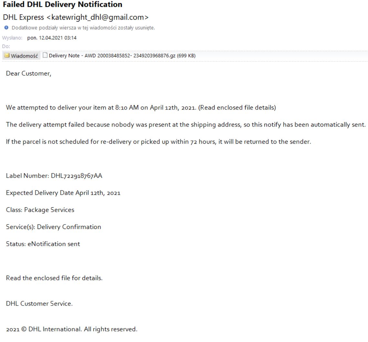Click the removed line breaks info message
Viewport: 368px width, 342px height.
83,28
